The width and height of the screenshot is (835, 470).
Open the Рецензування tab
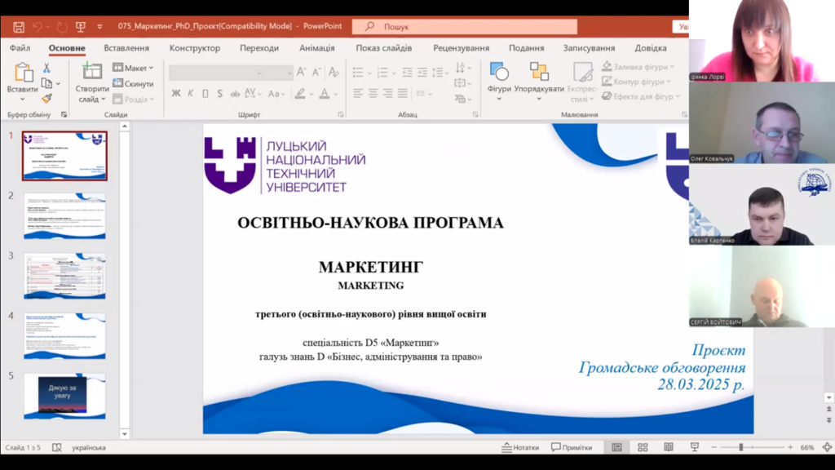(x=461, y=48)
